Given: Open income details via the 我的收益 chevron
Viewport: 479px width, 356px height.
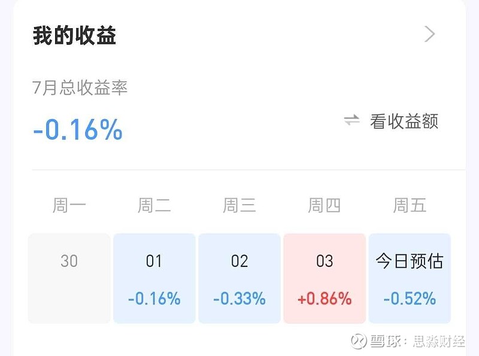Looking at the screenshot, I should [429, 35].
